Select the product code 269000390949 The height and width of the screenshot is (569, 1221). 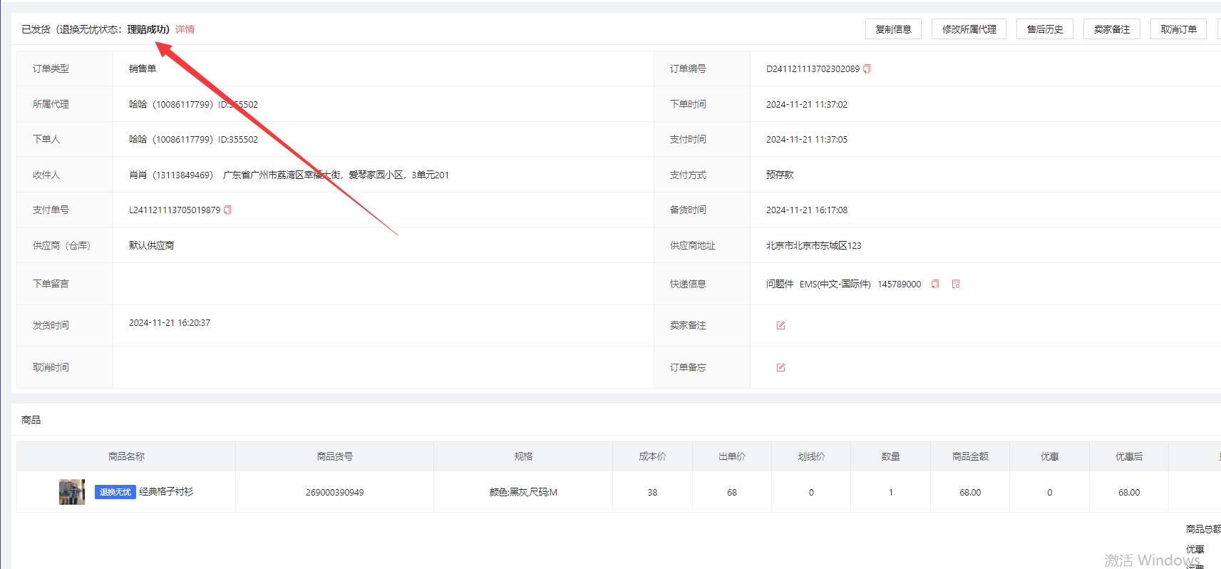[x=334, y=493]
